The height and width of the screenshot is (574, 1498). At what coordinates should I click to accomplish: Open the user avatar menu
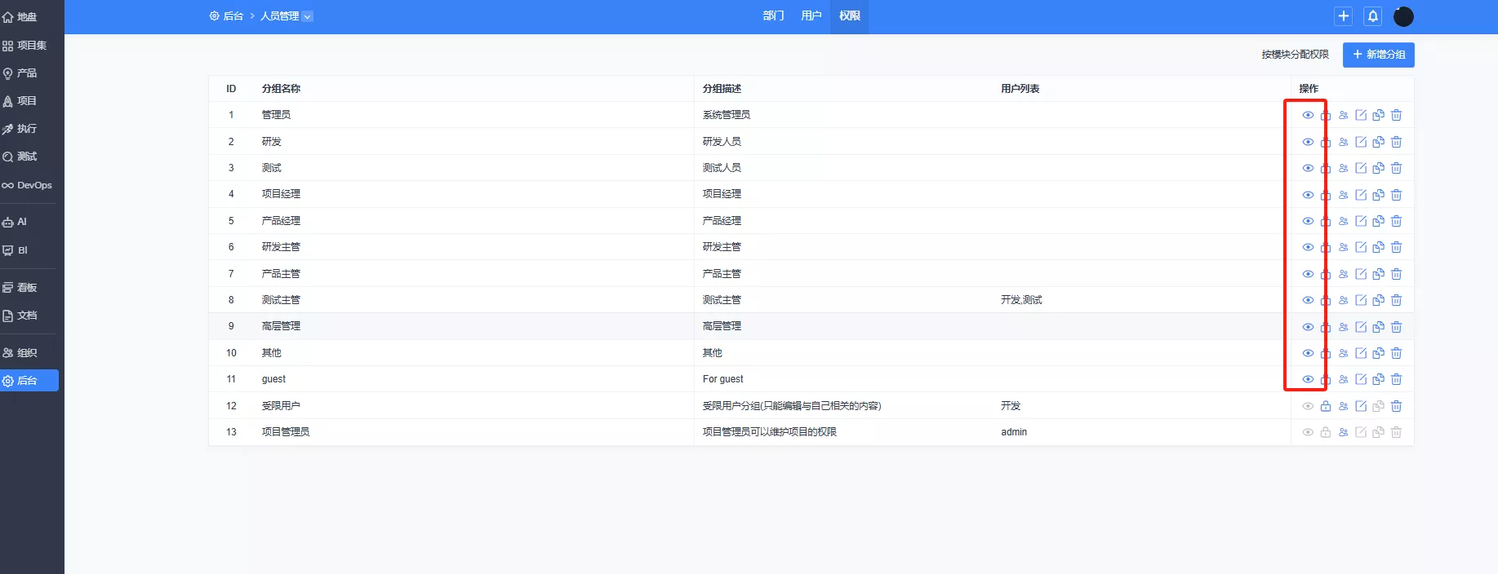pos(1403,16)
